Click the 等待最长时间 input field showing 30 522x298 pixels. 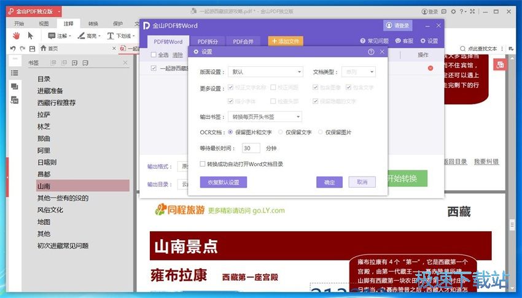pos(251,148)
